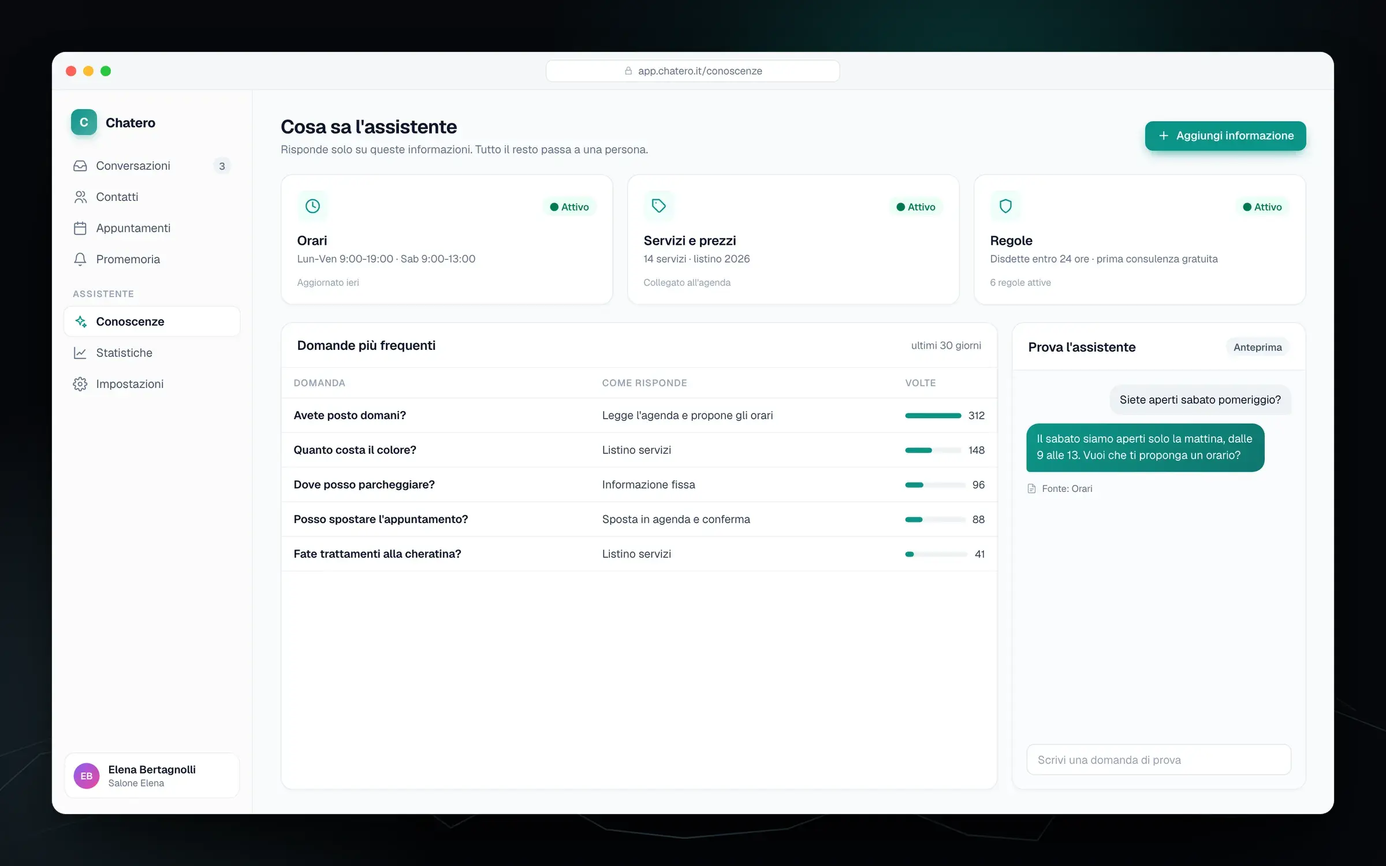Click Sposta in agenda e conferma
Image resolution: width=1386 pixels, height=866 pixels.
pyautogui.click(x=676, y=520)
